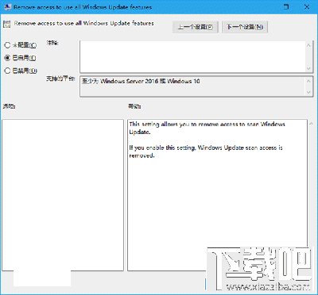318x295 pixels.
Task: Close the policy setting window
Action: (x=307, y=7)
